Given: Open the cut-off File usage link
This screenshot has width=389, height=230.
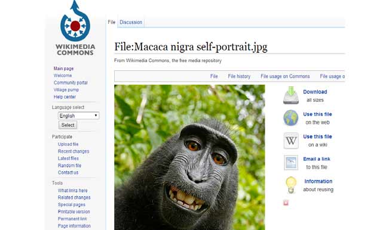Looking at the screenshot, I should [x=332, y=76].
